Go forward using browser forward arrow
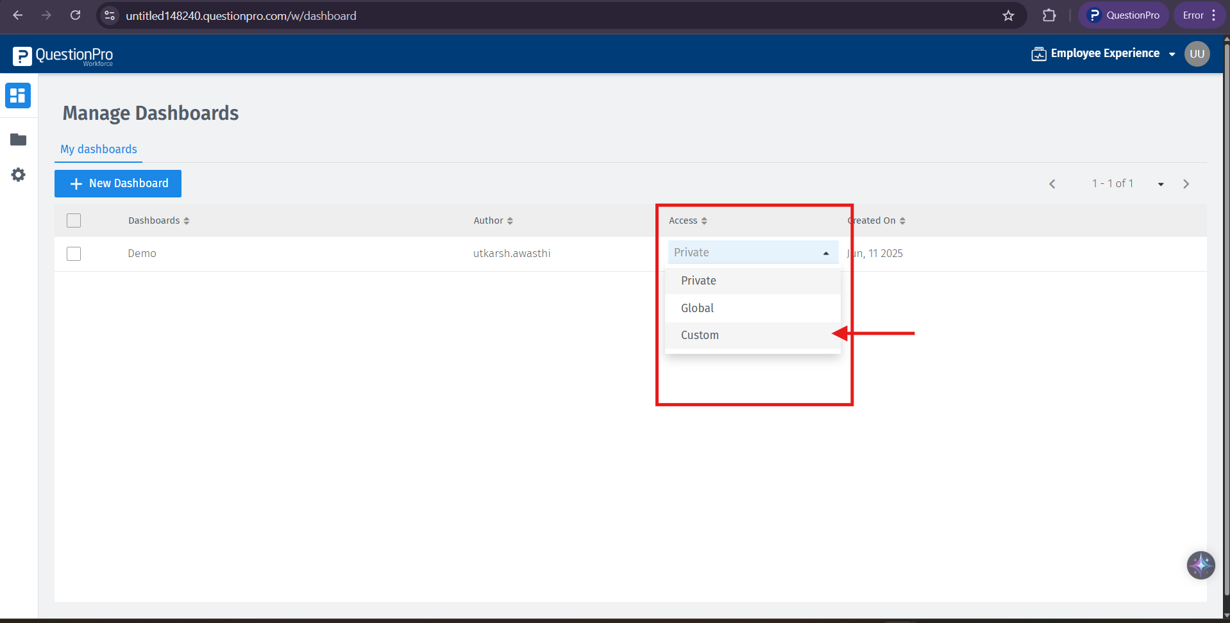 coord(46,15)
